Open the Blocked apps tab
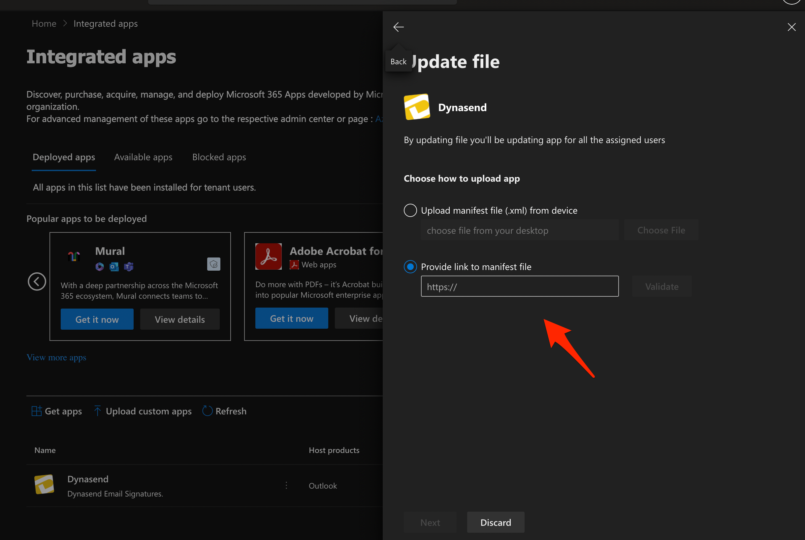Screen dimensions: 805x540 click(x=219, y=157)
